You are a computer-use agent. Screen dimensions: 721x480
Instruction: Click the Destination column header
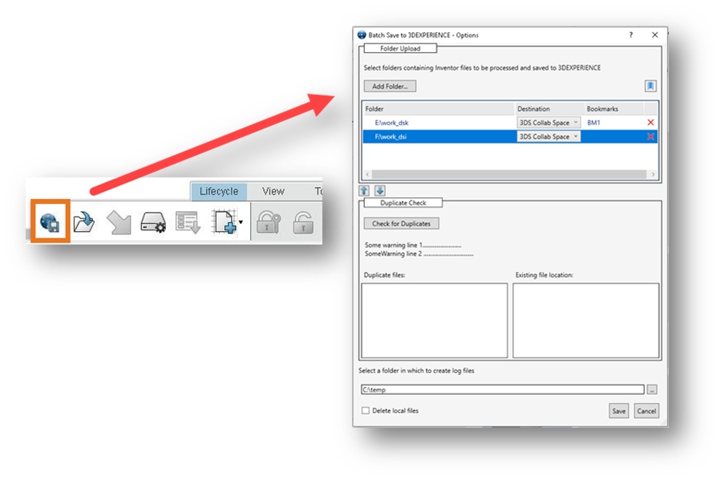[x=549, y=108]
